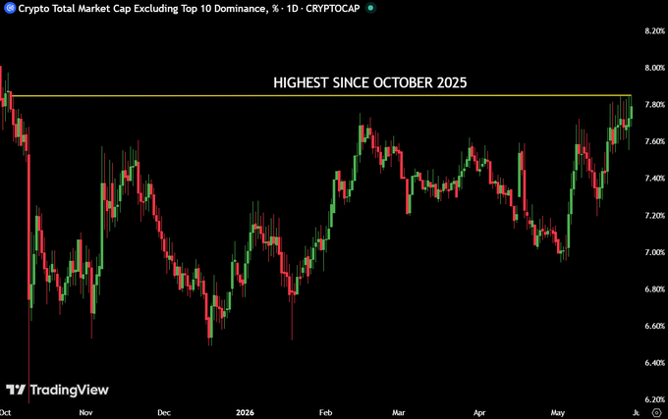The image size is (668, 419).
Task: Click the 6.20% price axis label
Action: click(x=654, y=399)
